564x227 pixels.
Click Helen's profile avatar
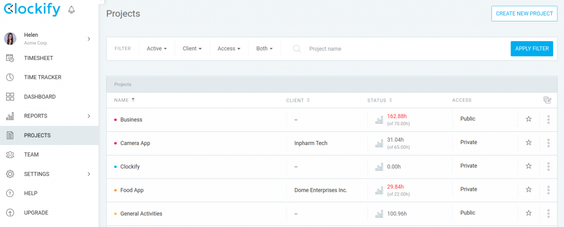pyautogui.click(x=10, y=38)
